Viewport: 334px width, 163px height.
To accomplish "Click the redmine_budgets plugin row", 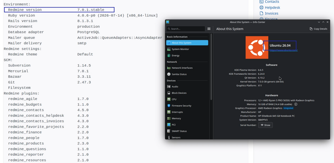I will (48, 105).
